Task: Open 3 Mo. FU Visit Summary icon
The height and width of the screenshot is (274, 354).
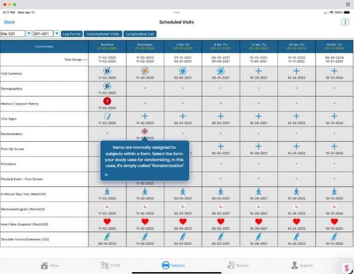Action: pyautogui.click(x=183, y=71)
